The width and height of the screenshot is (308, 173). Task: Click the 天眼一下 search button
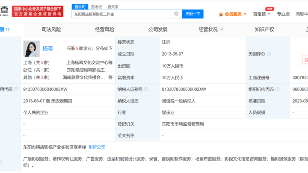coord(192,14)
